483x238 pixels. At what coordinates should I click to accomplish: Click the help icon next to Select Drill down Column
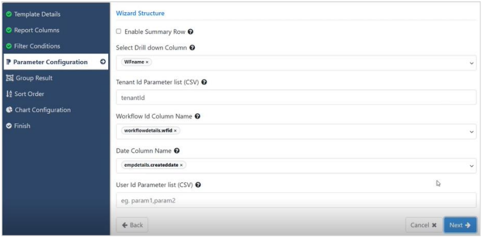[192, 48]
